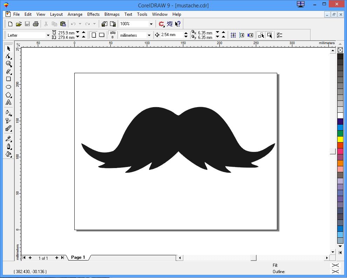Open the drawing units dropdown showing millimeters
This screenshot has height=278, width=347.
[149, 35]
